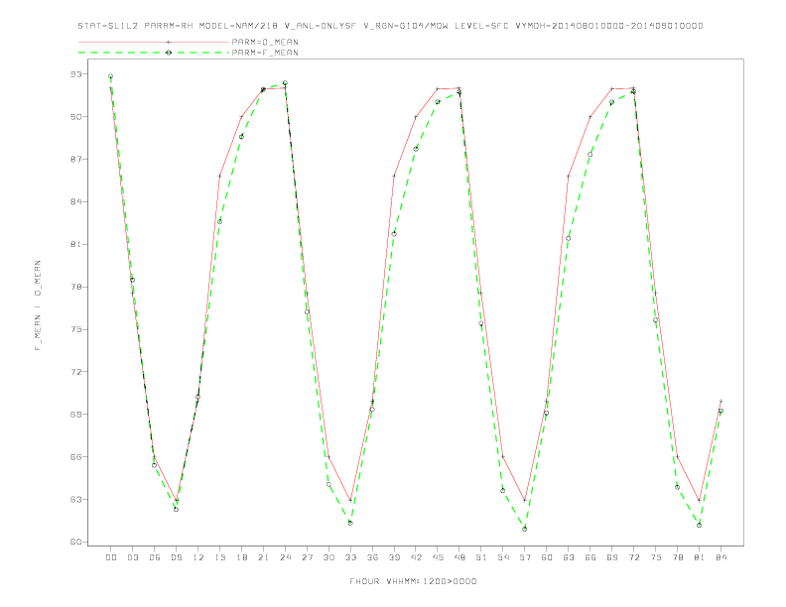Click the x-axis forecast hour label 57
Image resolution: width=786 pixels, height=607 pixels.
(525, 557)
